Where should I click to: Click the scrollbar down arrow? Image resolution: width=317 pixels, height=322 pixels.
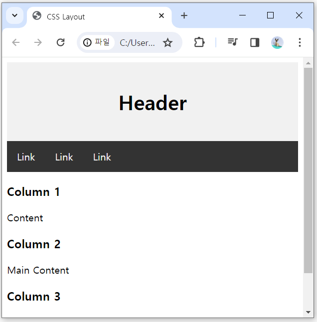[308, 312]
